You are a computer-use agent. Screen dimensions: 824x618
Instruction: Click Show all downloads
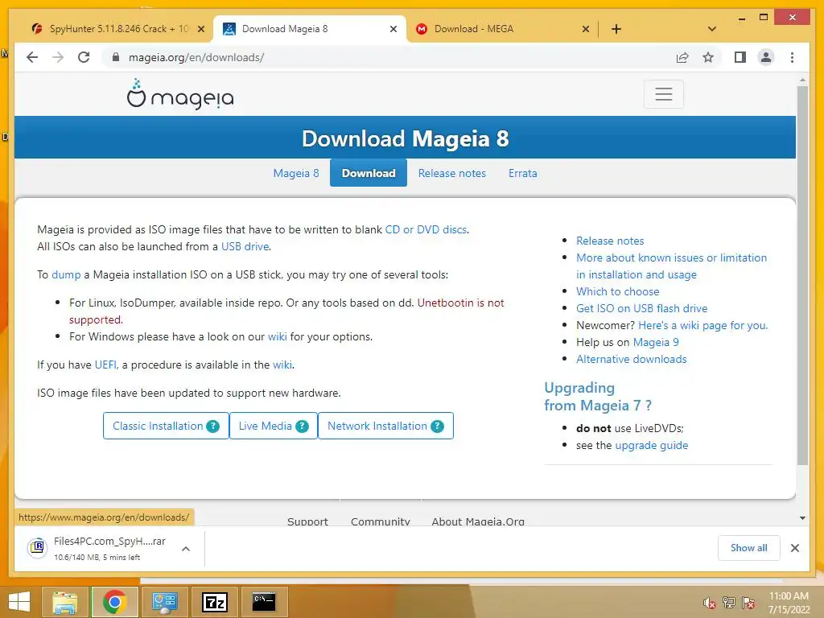pyautogui.click(x=749, y=548)
